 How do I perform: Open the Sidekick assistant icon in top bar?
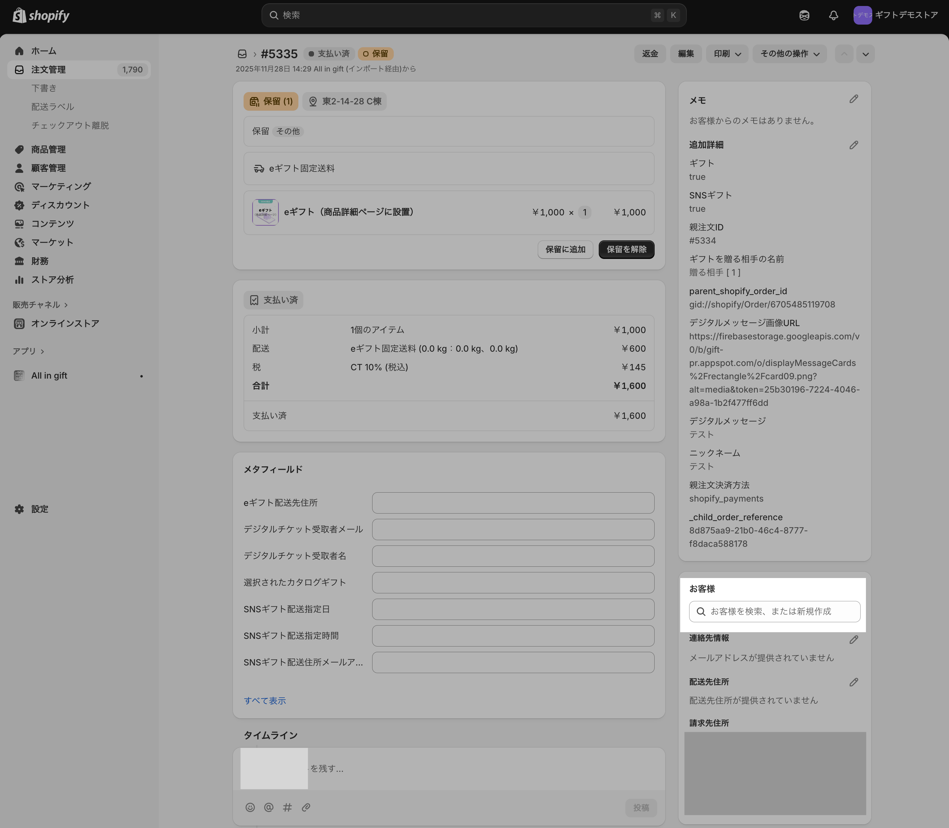[x=804, y=15]
